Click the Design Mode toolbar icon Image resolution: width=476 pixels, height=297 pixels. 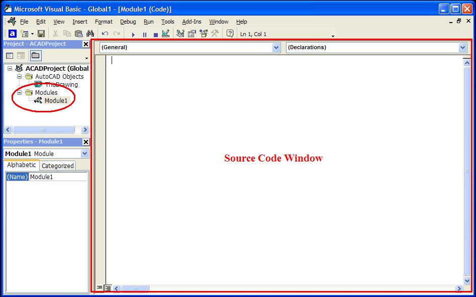click(166, 34)
